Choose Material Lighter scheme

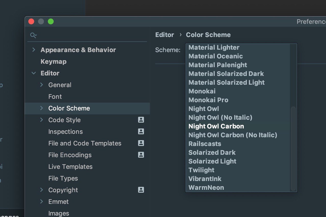point(214,47)
